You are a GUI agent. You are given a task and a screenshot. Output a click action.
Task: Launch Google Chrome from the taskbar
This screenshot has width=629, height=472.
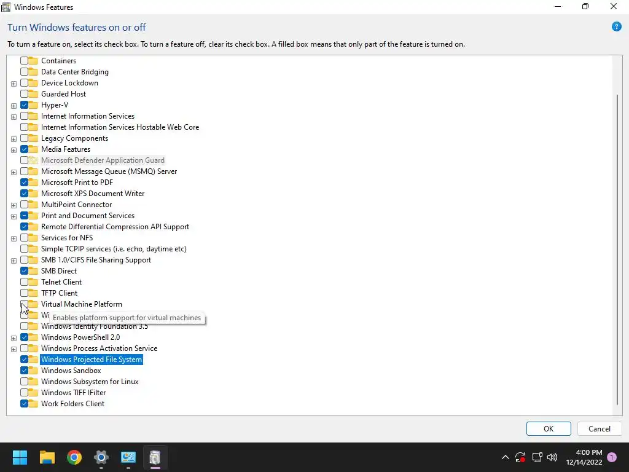74,457
